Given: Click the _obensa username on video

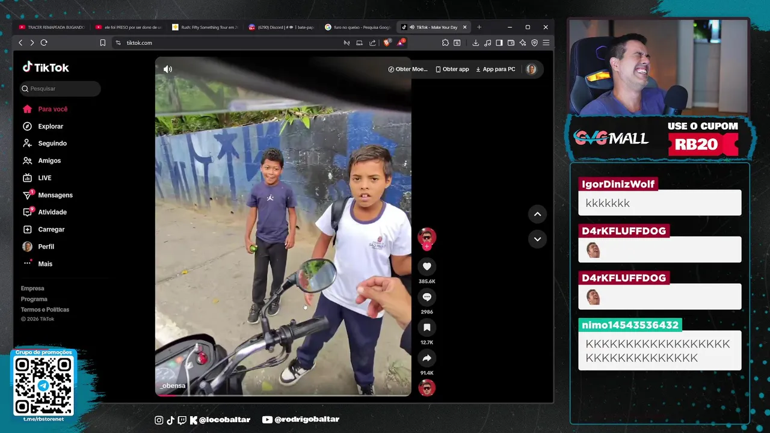Looking at the screenshot, I should pyautogui.click(x=174, y=385).
